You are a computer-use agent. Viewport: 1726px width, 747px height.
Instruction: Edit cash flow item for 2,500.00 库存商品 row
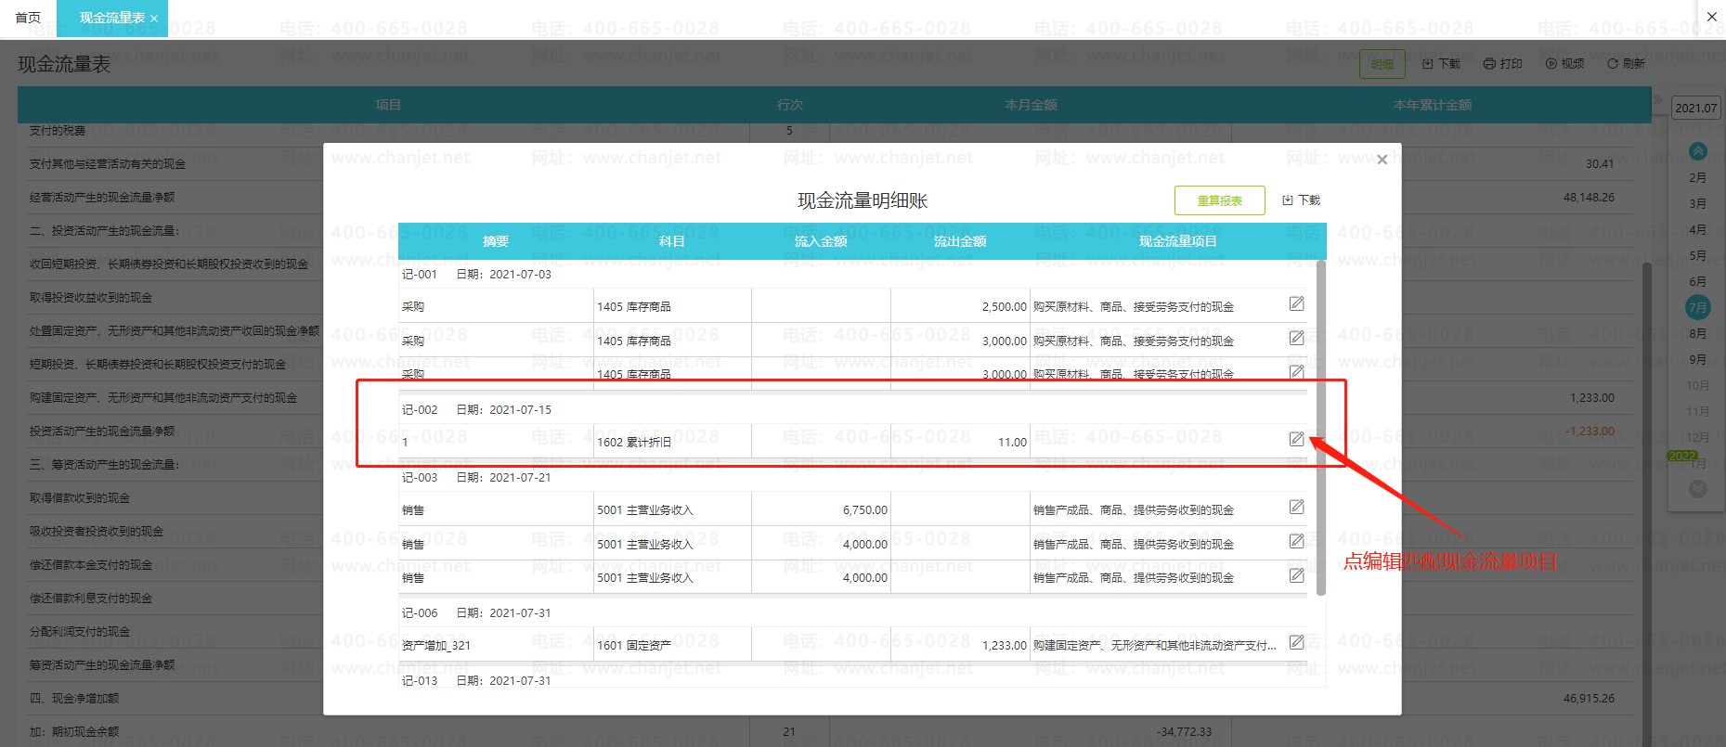[x=1296, y=304]
